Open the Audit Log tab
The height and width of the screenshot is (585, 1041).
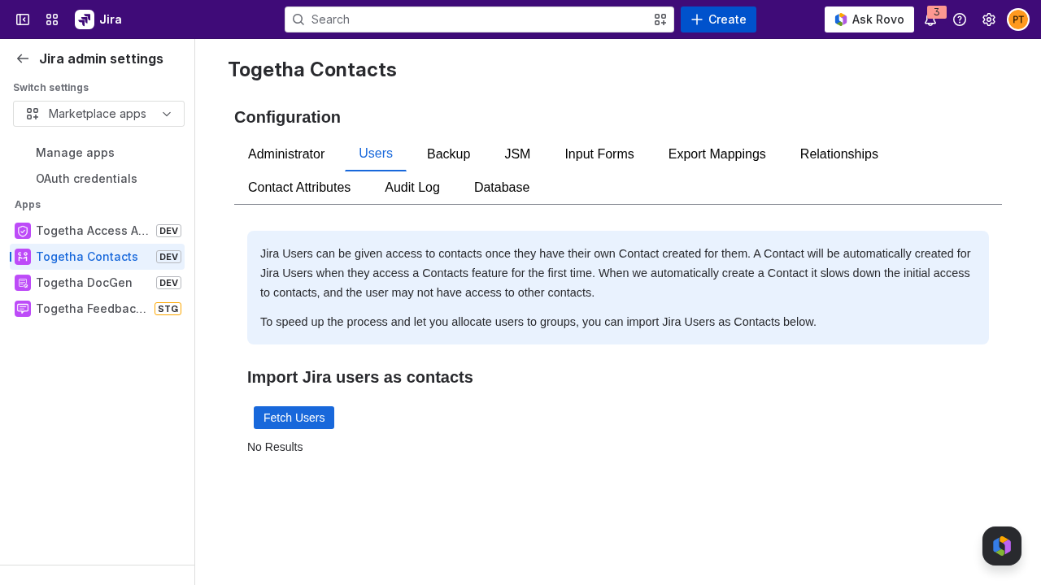(x=412, y=188)
